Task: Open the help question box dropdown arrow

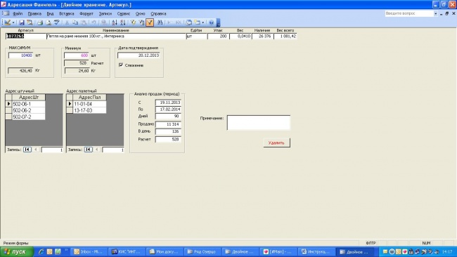Action: (436, 13)
